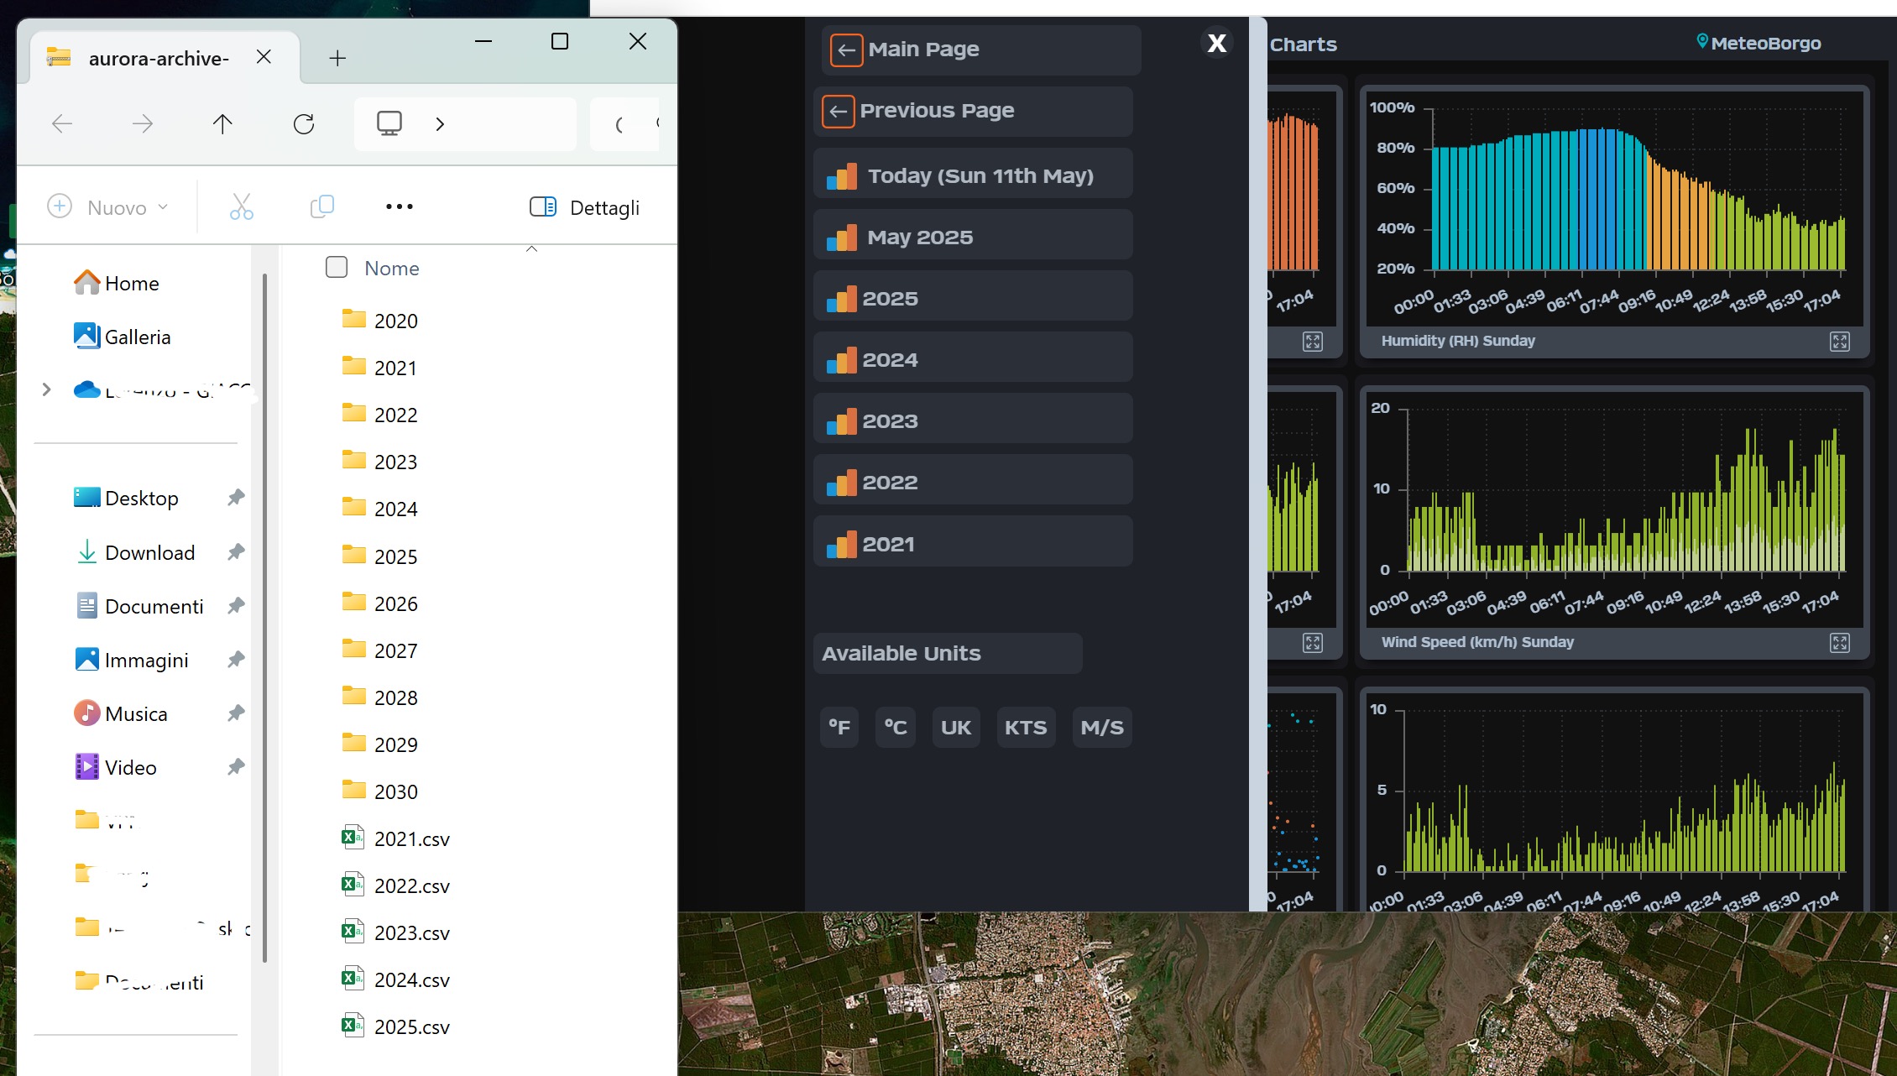
Task: Expand the Humidity (RH) Sunday chart
Action: click(x=1840, y=342)
